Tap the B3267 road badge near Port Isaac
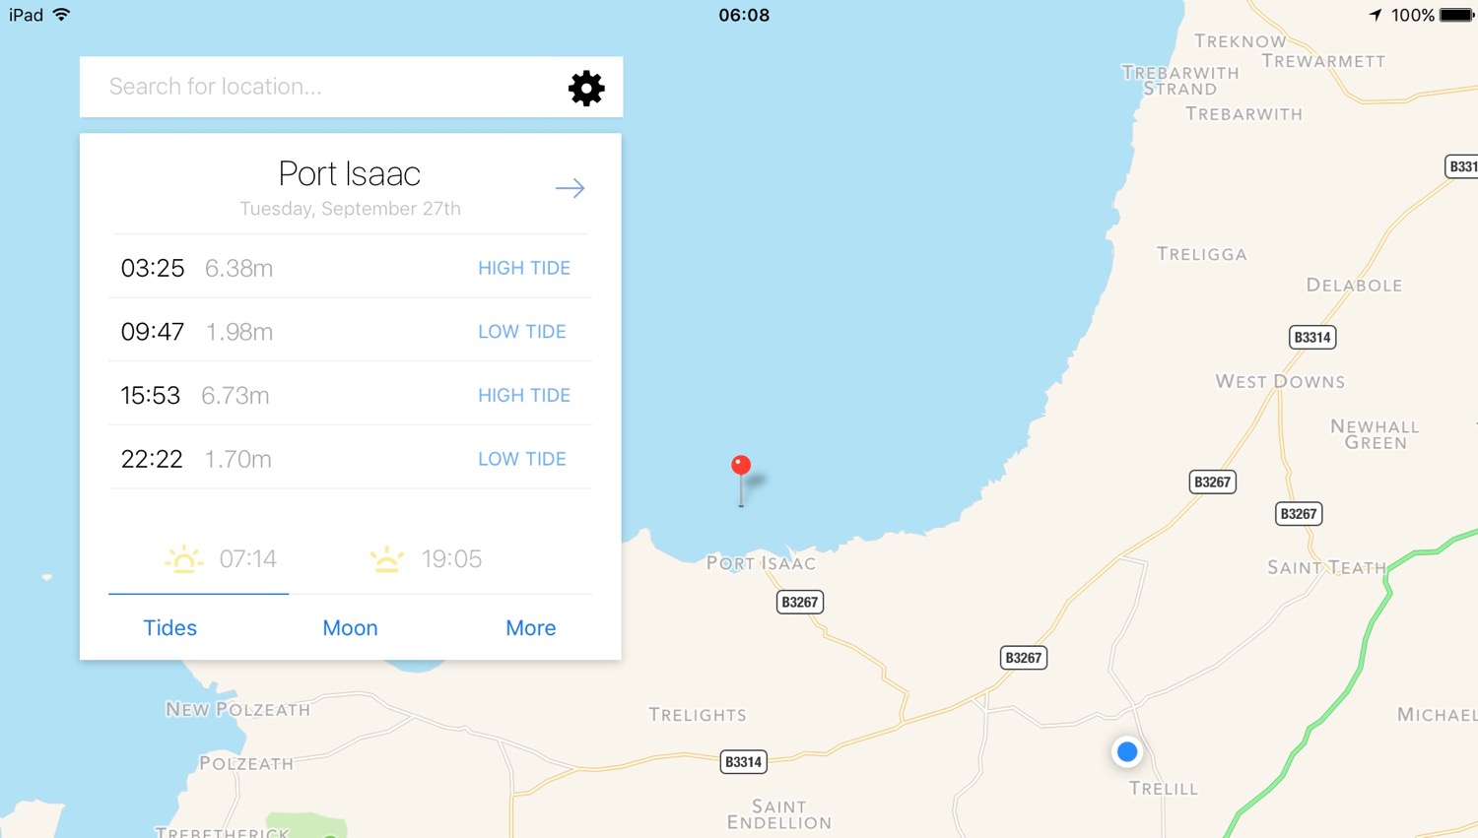 point(799,602)
